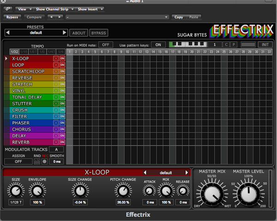The width and height of the screenshot is (277, 221).
Task: Click the PITCH CHANGE knob
Action: point(123,191)
